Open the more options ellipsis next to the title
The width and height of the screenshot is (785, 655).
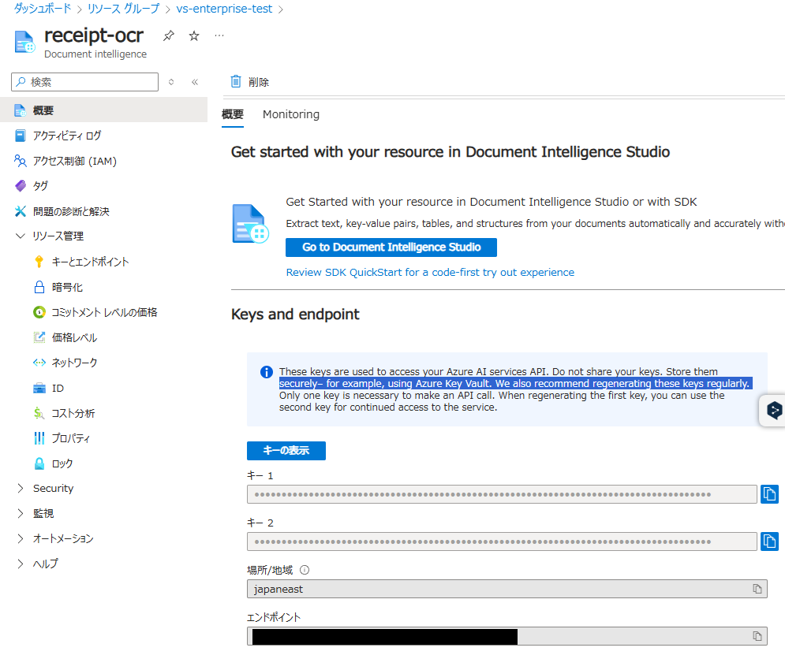pos(219,36)
